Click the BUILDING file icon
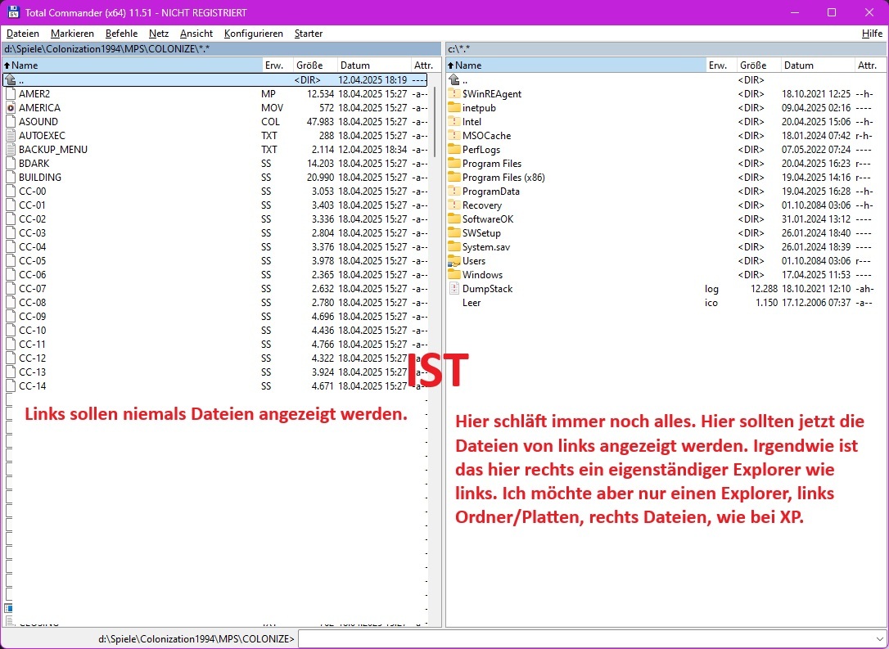 (10, 177)
